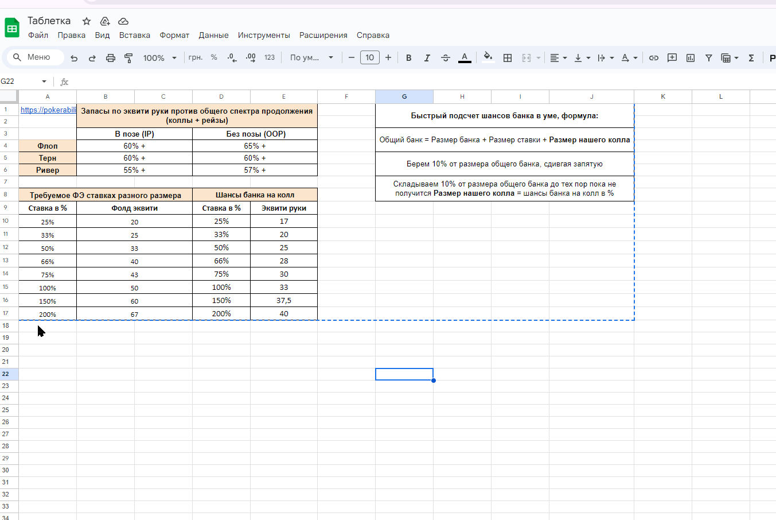This screenshot has width=776, height=520.
Task: Click the cloud save status icon
Action: point(123,21)
